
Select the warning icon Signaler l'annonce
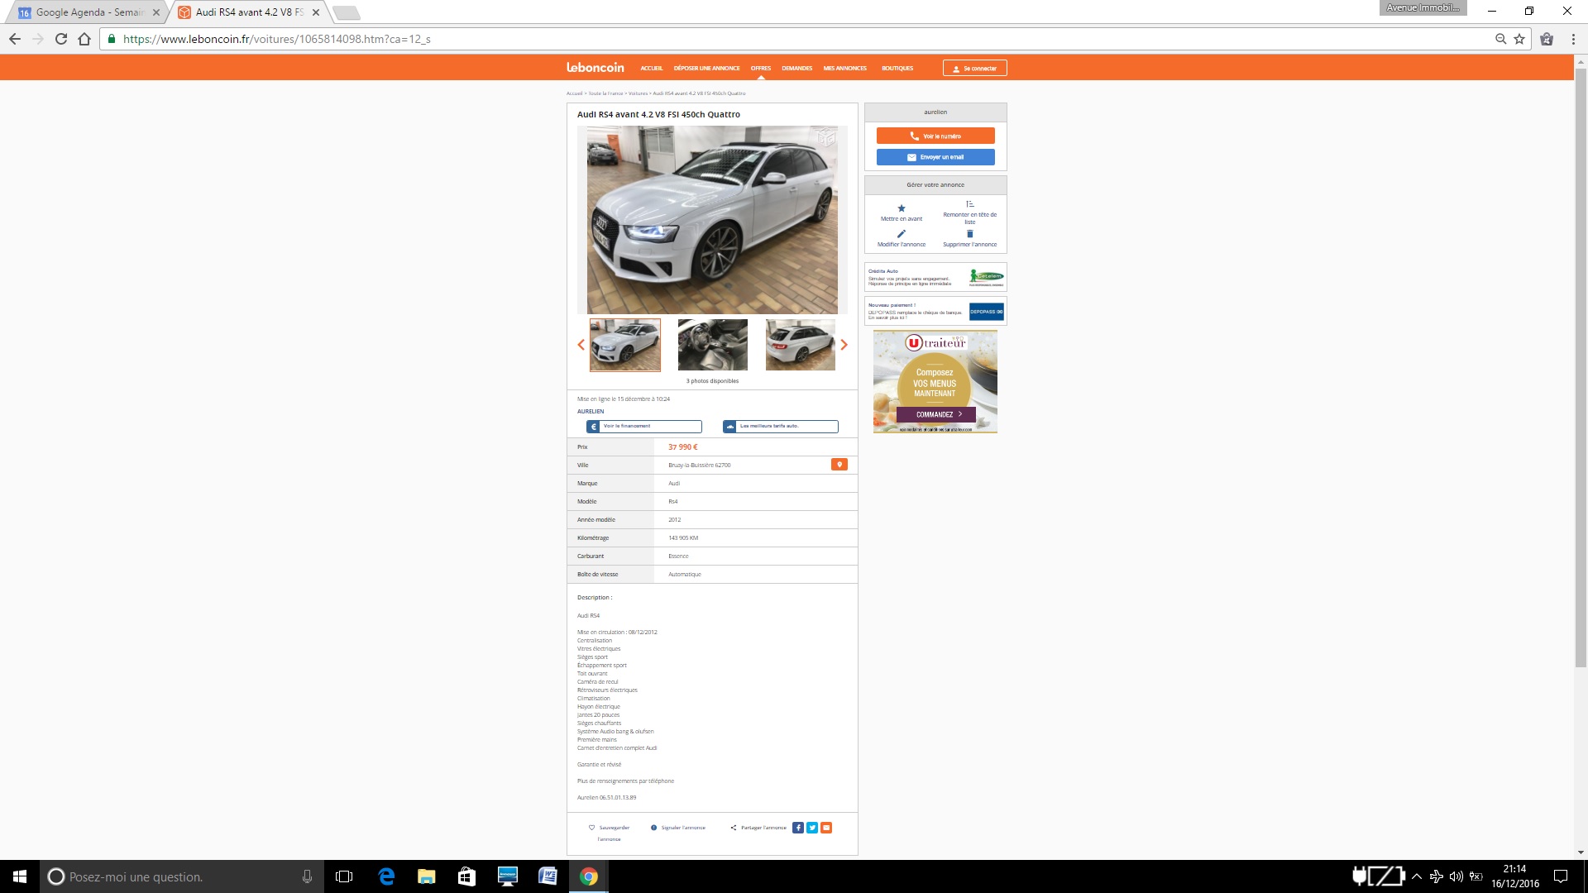click(x=653, y=827)
